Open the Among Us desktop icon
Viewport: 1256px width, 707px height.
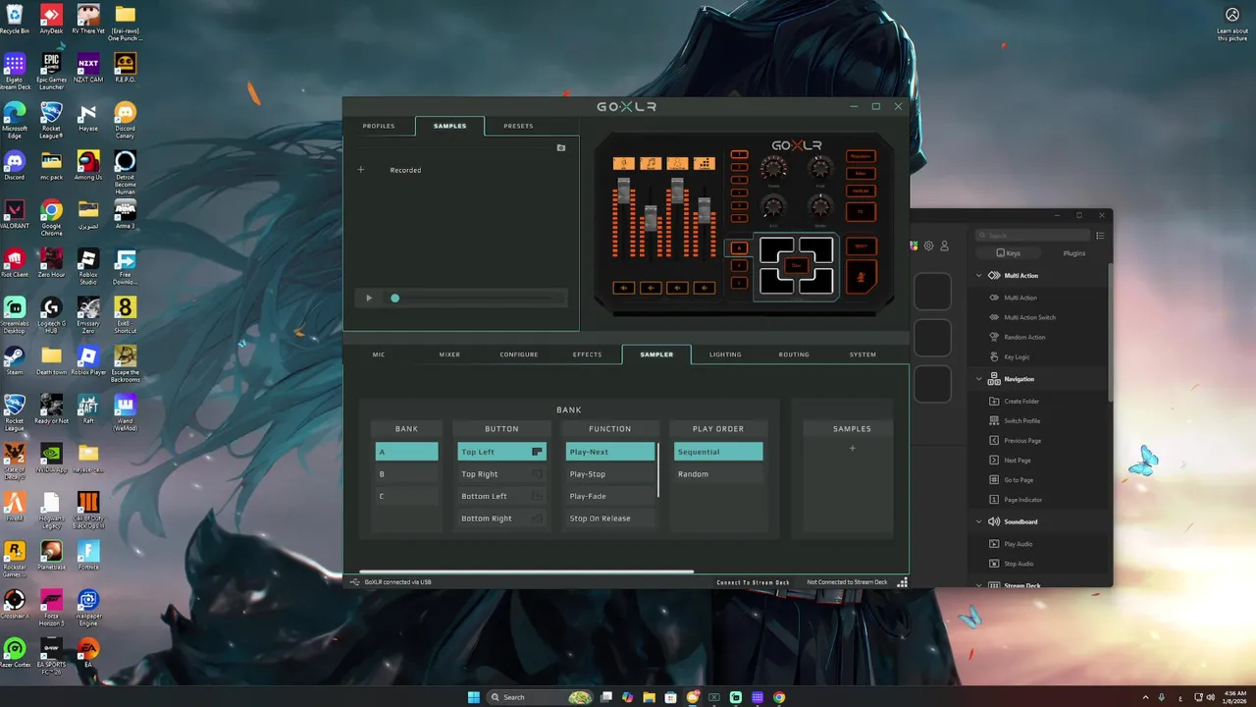tap(88, 164)
